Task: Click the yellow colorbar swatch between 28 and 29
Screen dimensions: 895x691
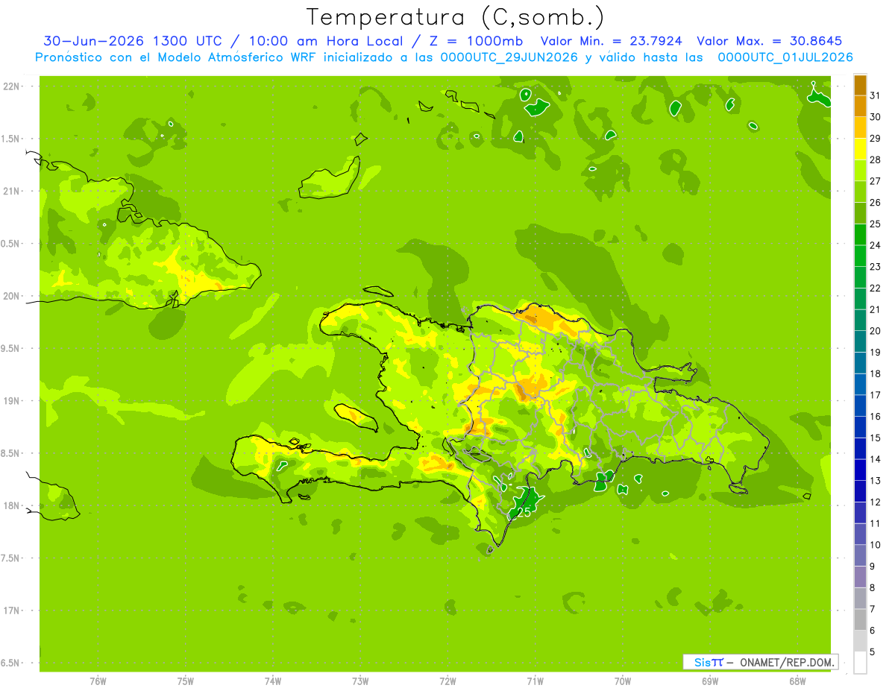Action: 860,148
